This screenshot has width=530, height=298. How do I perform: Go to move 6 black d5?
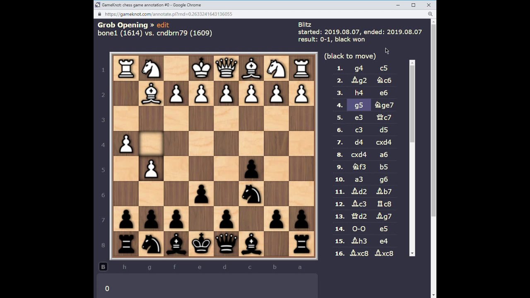click(x=384, y=130)
